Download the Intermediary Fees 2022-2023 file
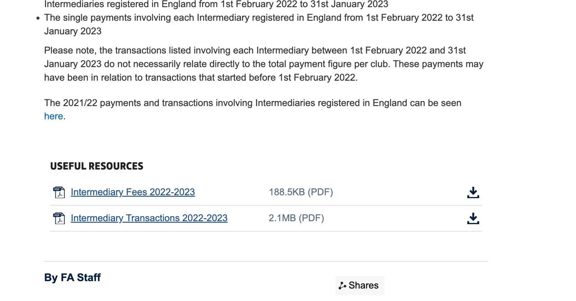This screenshot has height=301, width=576. point(473,192)
